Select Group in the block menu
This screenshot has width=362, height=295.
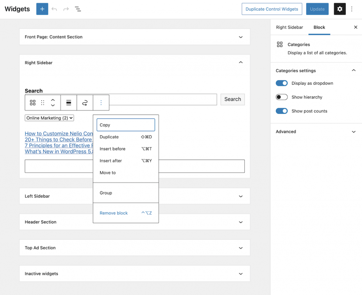(x=126, y=193)
